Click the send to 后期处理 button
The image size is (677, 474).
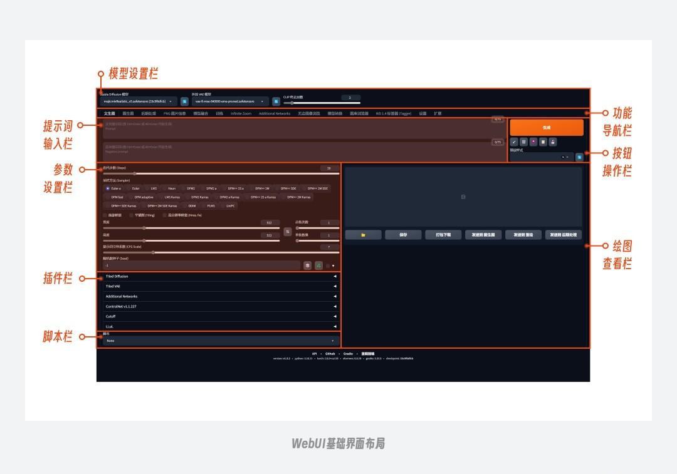(564, 235)
